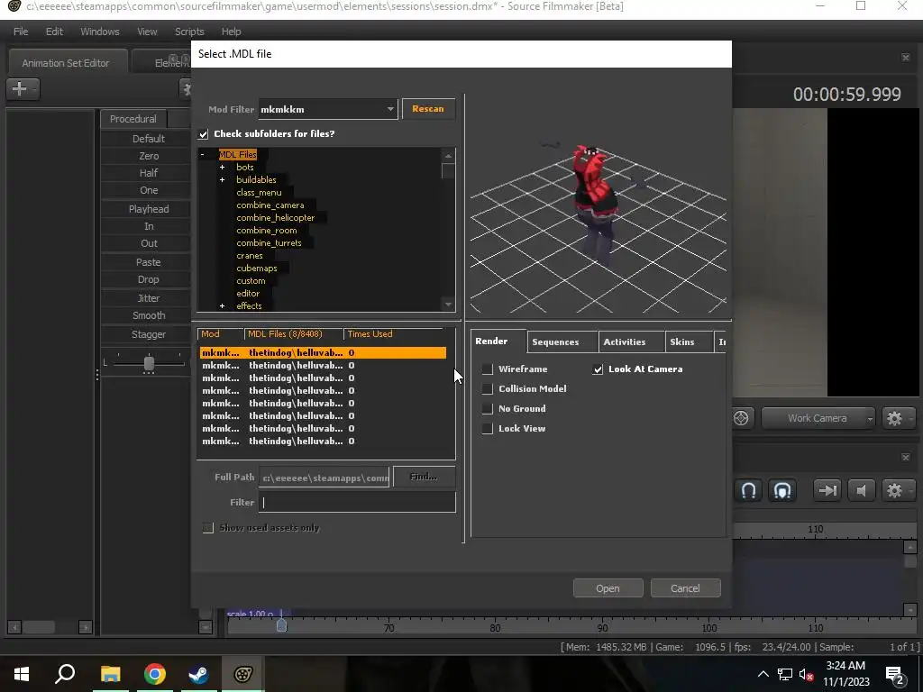Screen dimensions: 923x692
Task: Enable the No Ground checkbox
Action: pos(487,408)
